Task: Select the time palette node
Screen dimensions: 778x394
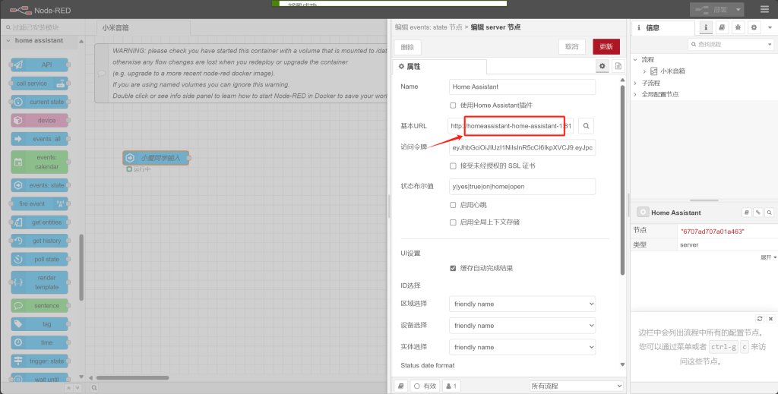Action: click(x=40, y=342)
